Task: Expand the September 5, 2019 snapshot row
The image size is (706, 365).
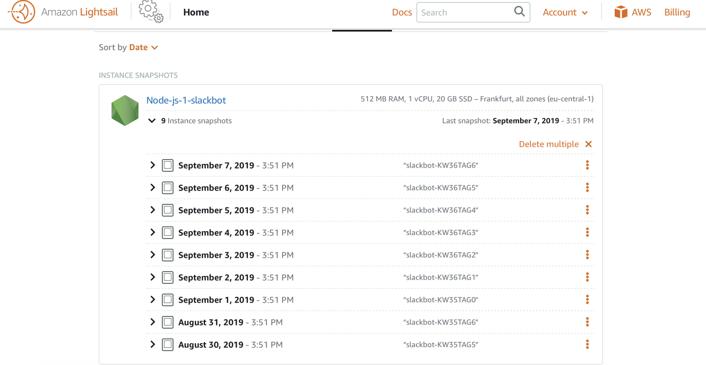Action: (153, 210)
